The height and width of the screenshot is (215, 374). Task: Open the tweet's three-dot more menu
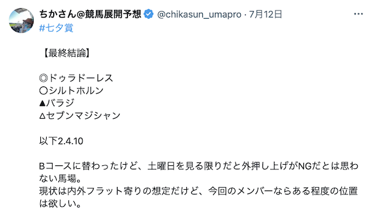click(x=358, y=14)
